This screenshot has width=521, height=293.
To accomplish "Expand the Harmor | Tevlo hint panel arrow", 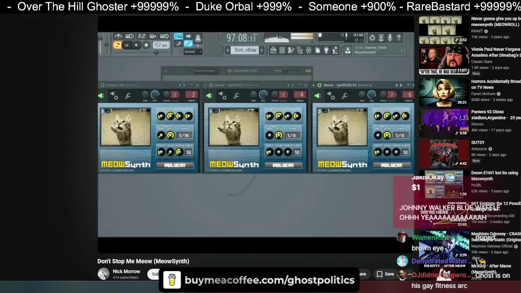I will click(402, 50).
